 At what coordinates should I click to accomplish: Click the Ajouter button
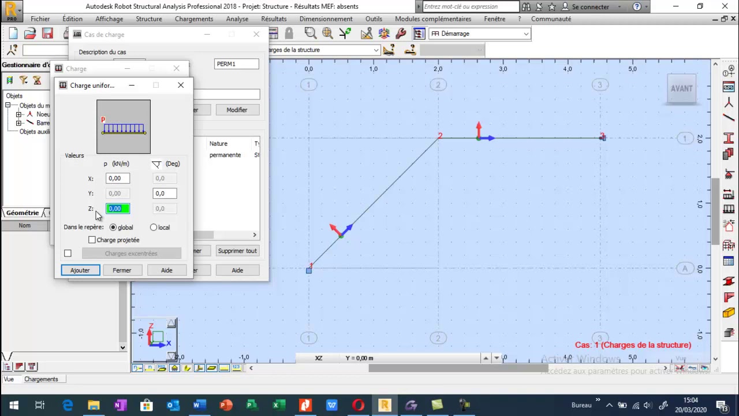tap(80, 270)
